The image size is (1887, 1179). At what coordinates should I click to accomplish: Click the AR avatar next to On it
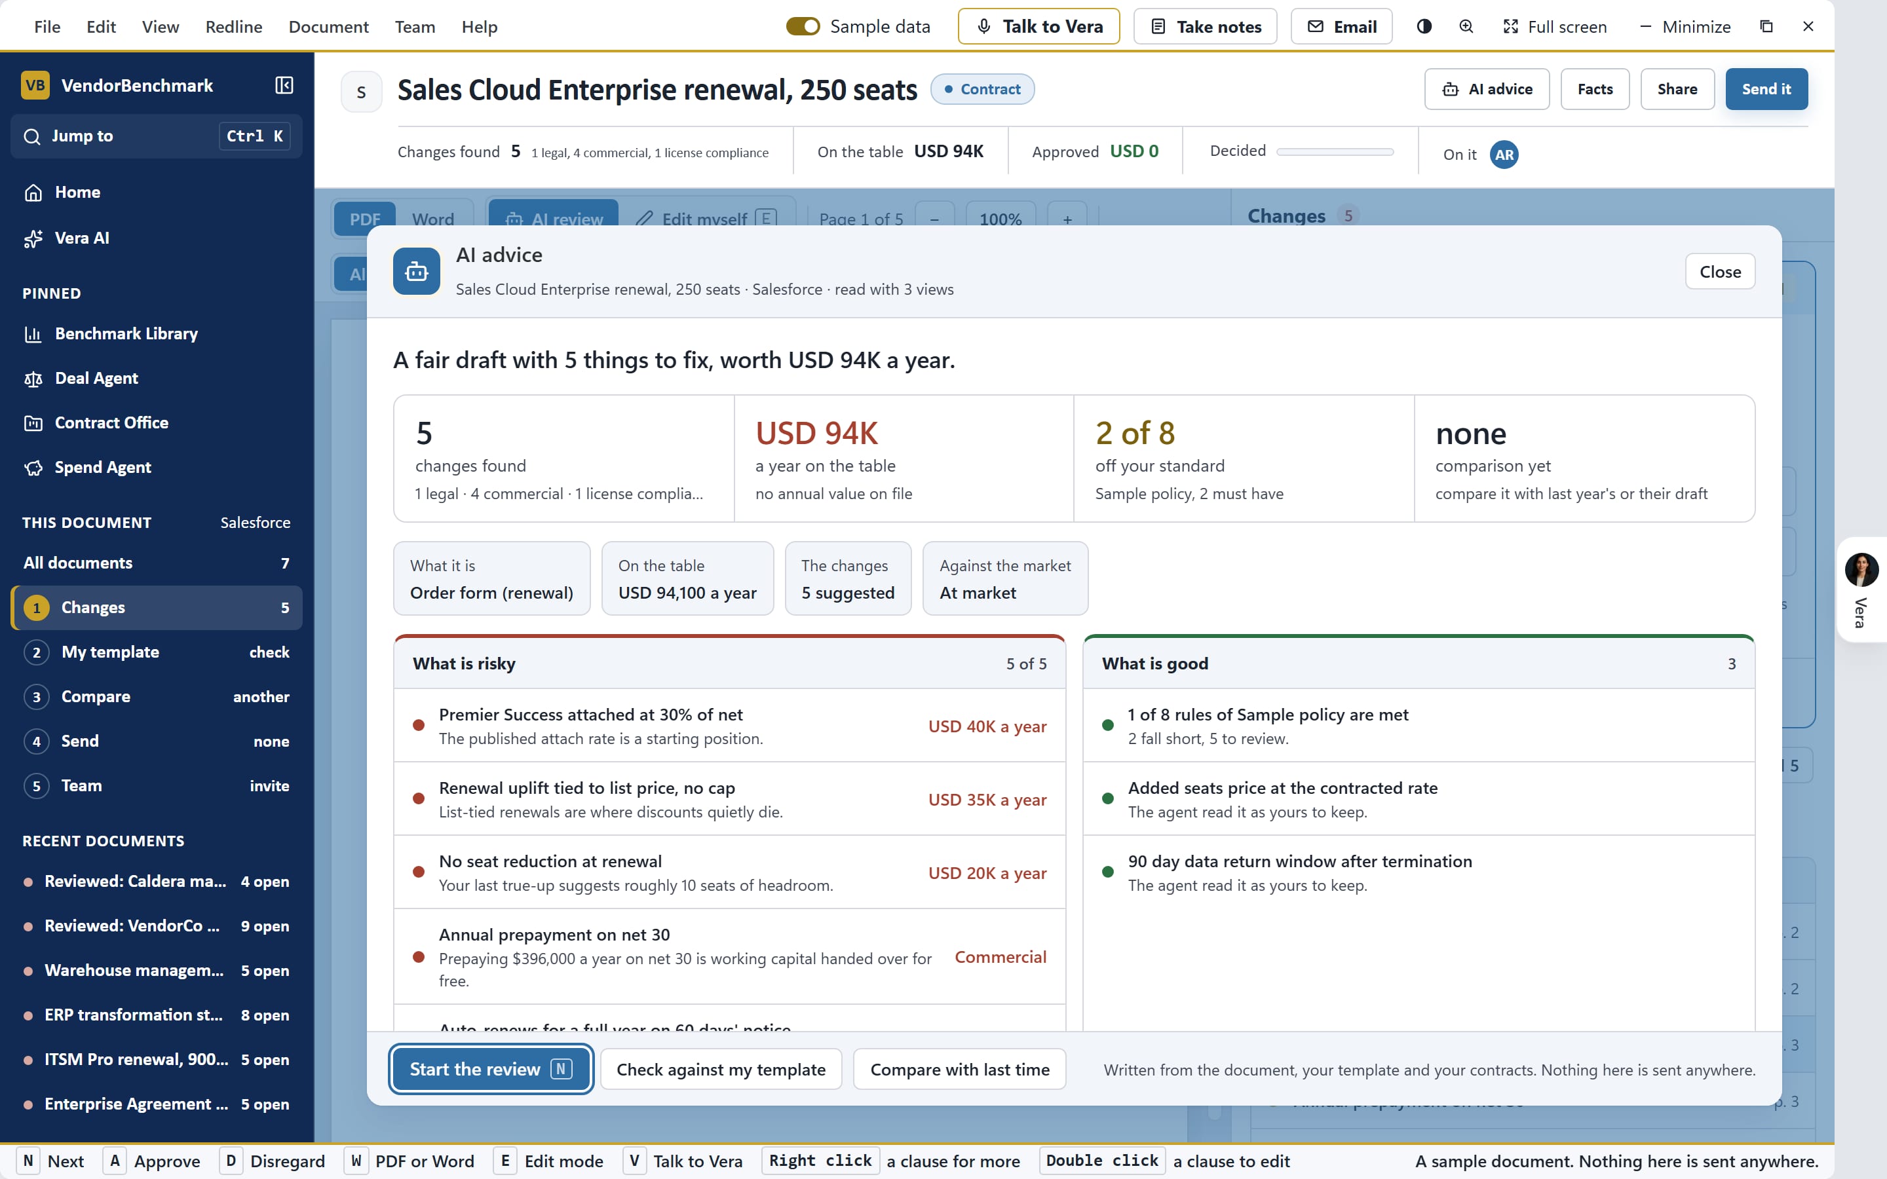click(1504, 155)
